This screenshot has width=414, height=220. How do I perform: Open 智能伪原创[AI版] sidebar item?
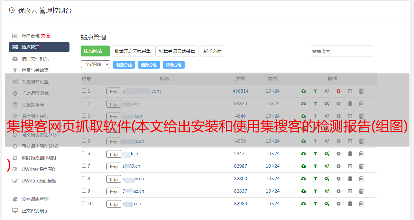point(39,158)
